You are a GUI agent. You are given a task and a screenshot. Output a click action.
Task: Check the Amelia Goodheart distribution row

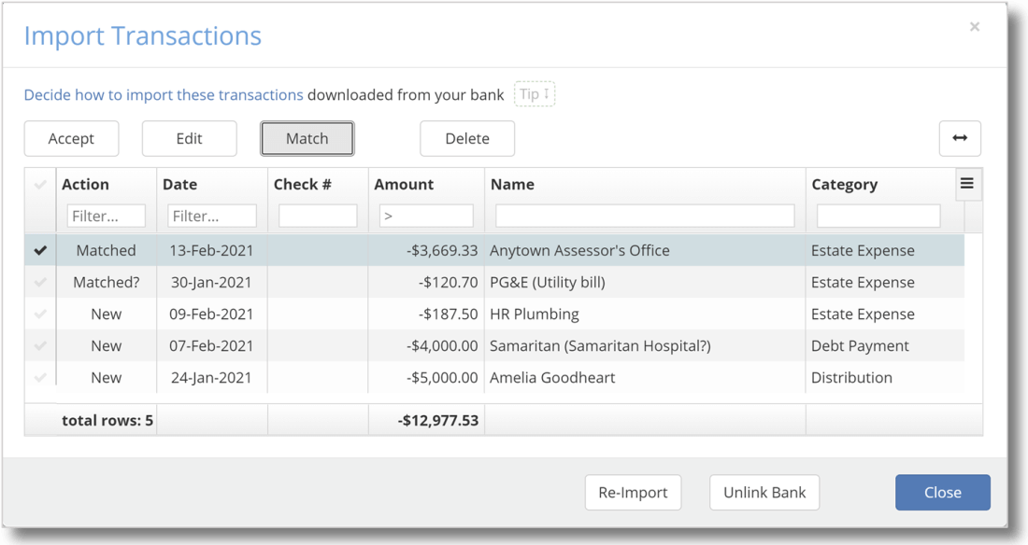click(x=39, y=377)
